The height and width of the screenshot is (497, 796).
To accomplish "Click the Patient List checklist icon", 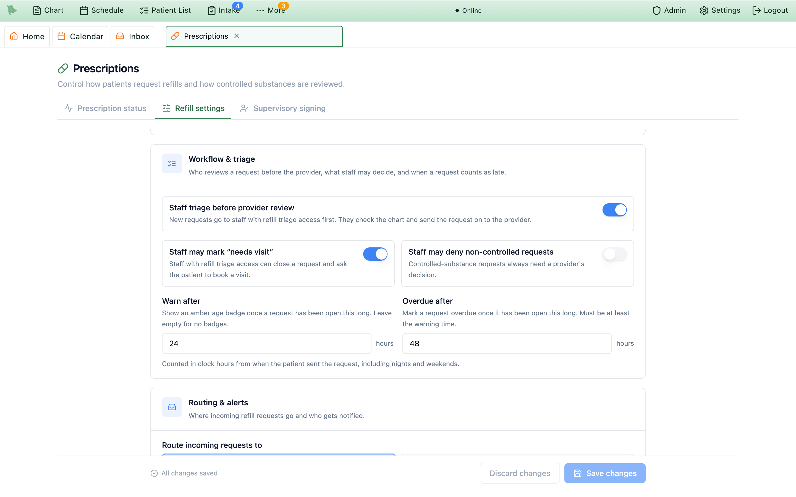I will 144,10.
